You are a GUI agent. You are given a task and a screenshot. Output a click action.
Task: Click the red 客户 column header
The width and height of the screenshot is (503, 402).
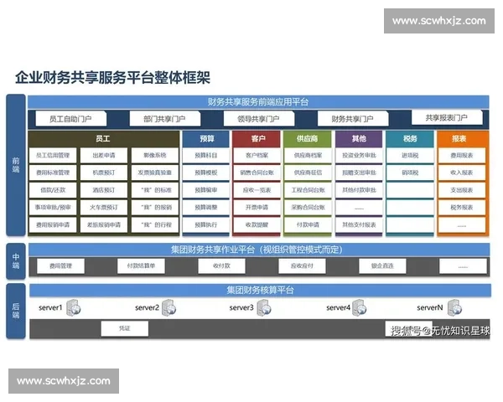point(257,138)
